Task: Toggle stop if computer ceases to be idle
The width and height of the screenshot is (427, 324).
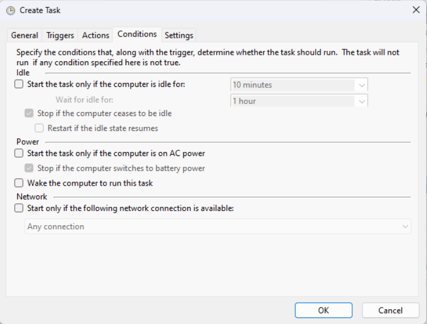Action: click(30, 113)
